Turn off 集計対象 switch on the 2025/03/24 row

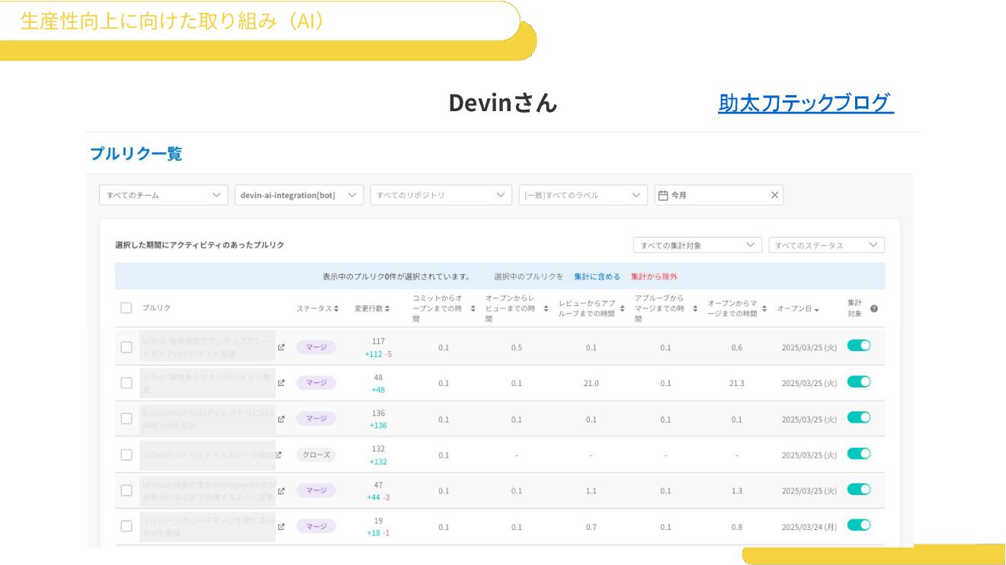coord(859,525)
